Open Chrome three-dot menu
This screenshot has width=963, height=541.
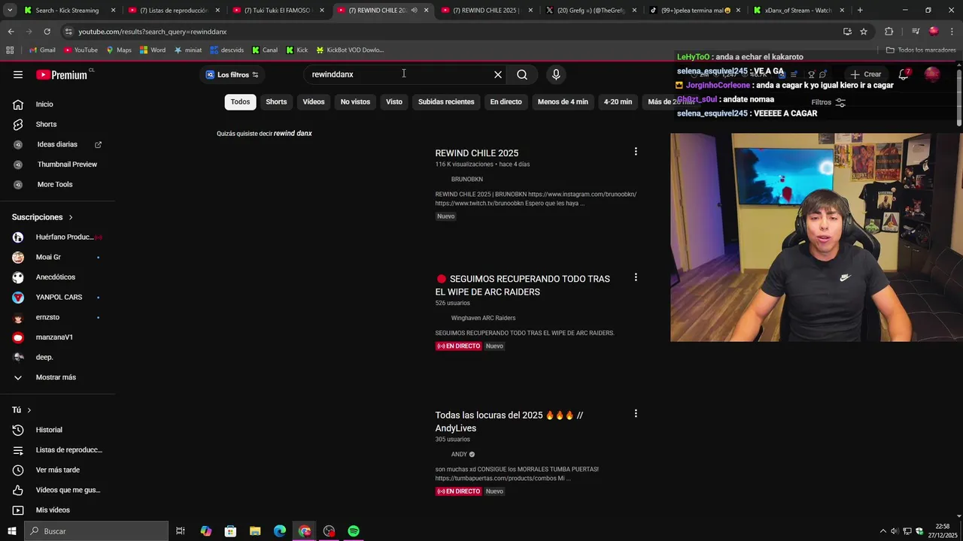(x=952, y=32)
